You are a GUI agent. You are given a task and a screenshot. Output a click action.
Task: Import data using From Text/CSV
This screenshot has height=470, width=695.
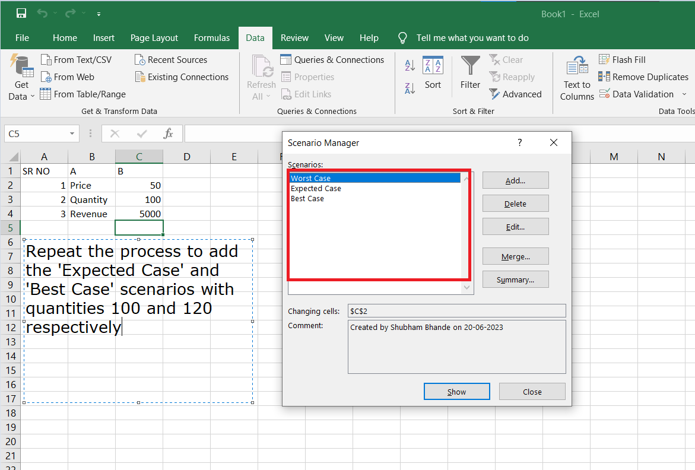pyautogui.click(x=77, y=59)
